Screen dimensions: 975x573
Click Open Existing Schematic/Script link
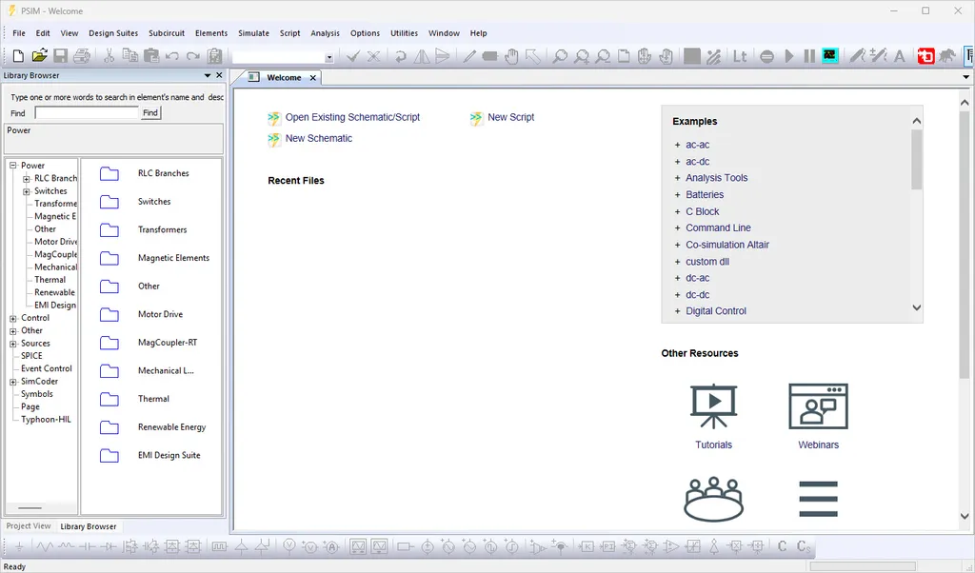[352, 117]
